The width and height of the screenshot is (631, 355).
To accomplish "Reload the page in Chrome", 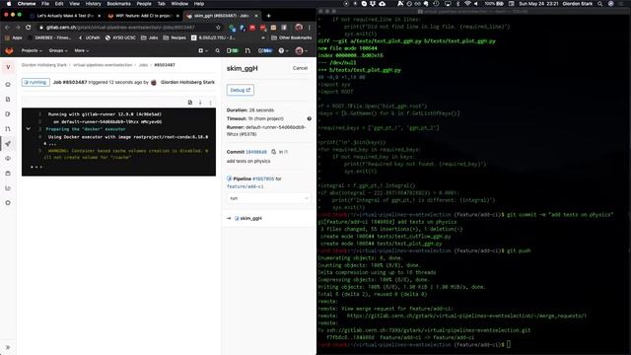I will 29,28.
